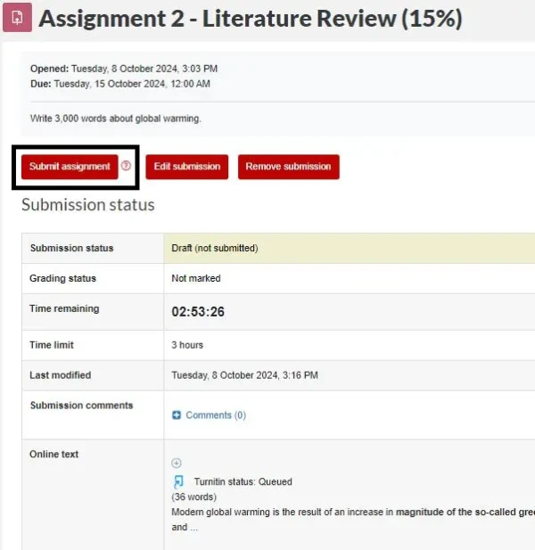
Task: Click the Draft (not submitted) status cell
Action: click(x=214, y=248)
